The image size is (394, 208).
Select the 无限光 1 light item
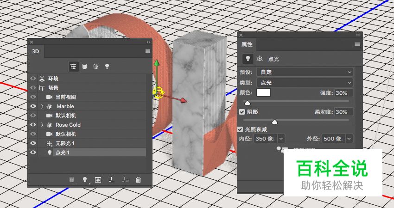pyautogui.click(x=65, y=143)
